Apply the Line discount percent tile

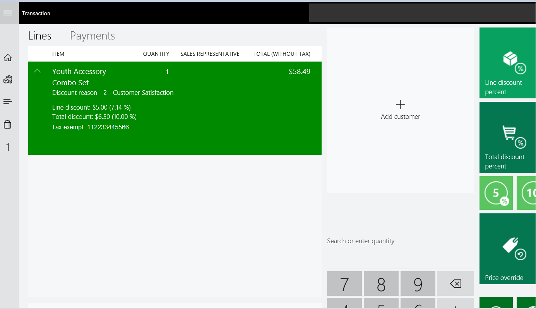coord(508,63)
